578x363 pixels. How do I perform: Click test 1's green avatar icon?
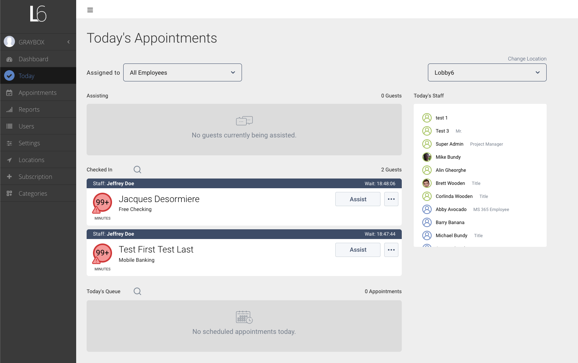coord(427,118)
